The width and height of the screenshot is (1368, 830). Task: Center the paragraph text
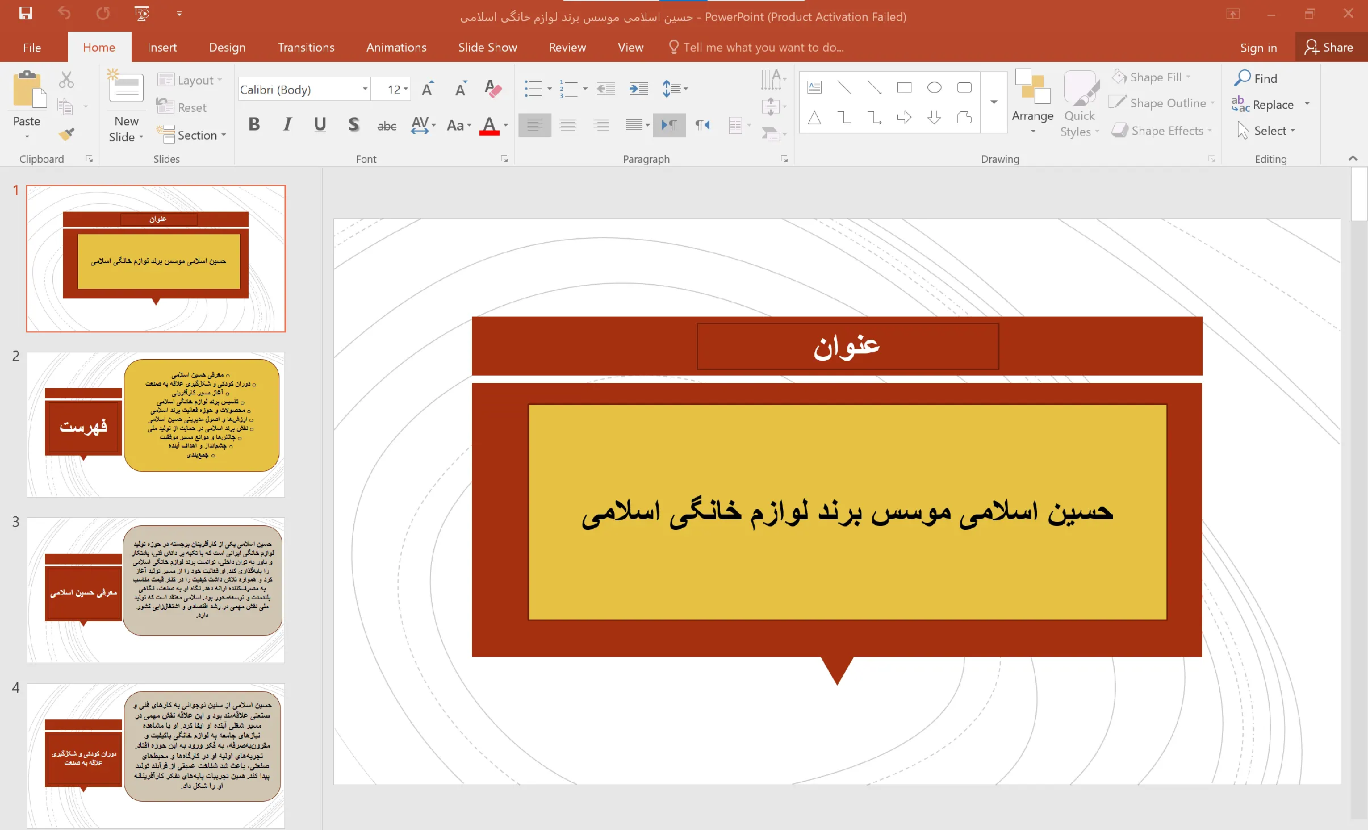[568, 125]
